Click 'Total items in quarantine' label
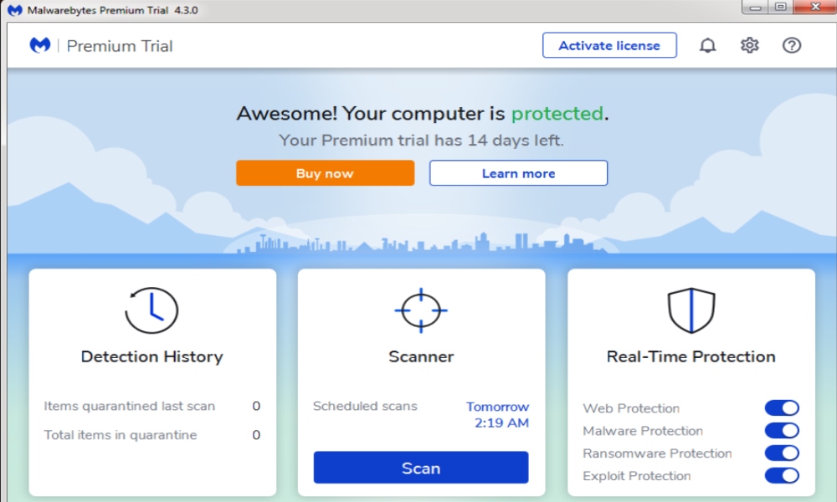Image resolution: width=837 pixels, height=502 pixels. [x=121, y=435]
